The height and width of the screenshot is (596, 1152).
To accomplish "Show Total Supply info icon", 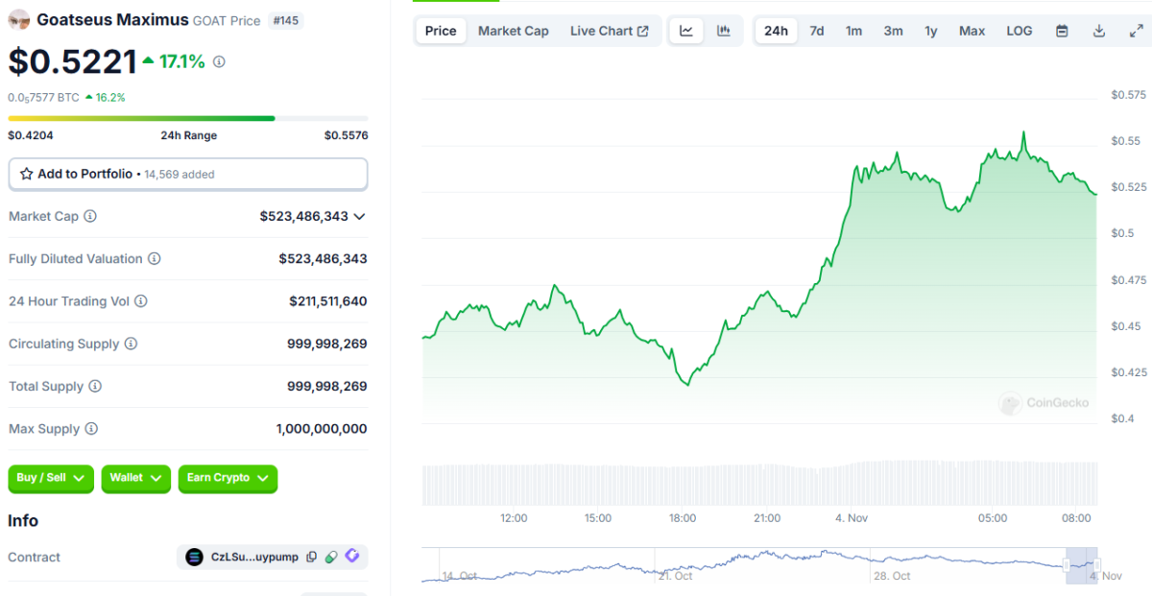I will click(95, 386).
